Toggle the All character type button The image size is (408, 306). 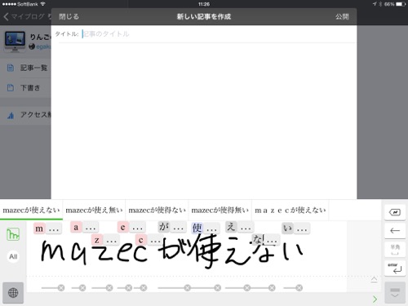click(13, 256)
